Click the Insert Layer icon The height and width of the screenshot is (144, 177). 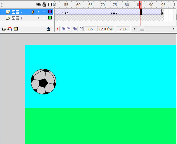pos(4,29)
